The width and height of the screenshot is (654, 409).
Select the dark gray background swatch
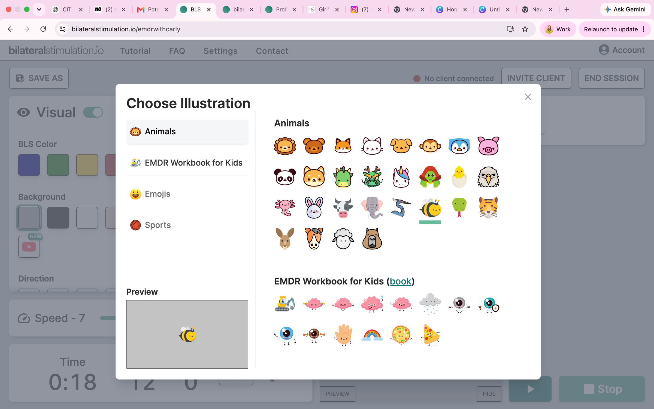coord(58,218)
